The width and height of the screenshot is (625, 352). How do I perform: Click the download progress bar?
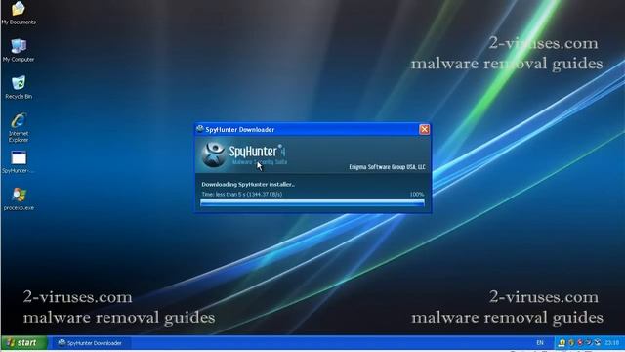pos(312,203)
